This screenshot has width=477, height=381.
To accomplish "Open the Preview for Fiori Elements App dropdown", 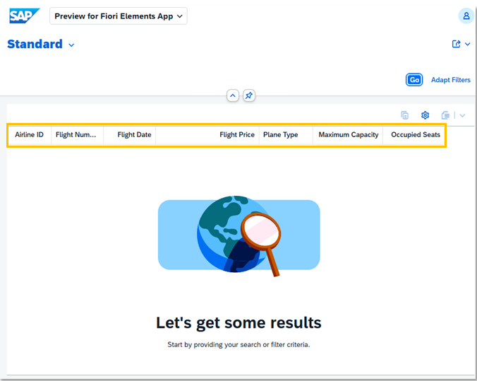I will (x=119, y=16).
